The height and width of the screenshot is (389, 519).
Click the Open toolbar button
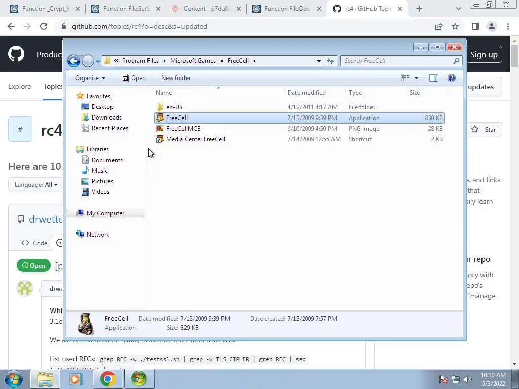(x=134, y=78)
